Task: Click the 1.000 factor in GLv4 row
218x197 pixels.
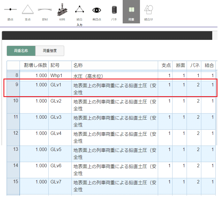Action: point(34,137)
